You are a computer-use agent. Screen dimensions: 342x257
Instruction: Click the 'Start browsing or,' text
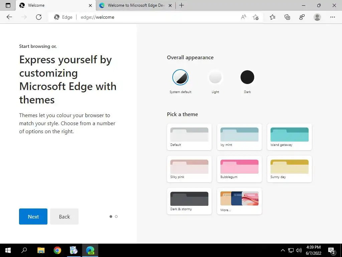pyautogui.click(x=38, y=46)
